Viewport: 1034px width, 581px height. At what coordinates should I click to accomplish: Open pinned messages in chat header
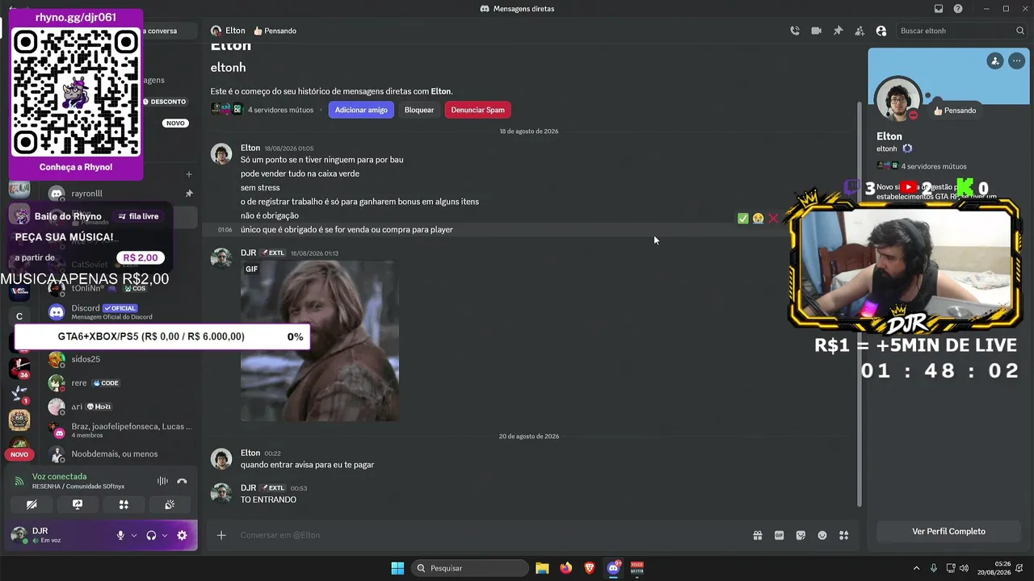838,31
